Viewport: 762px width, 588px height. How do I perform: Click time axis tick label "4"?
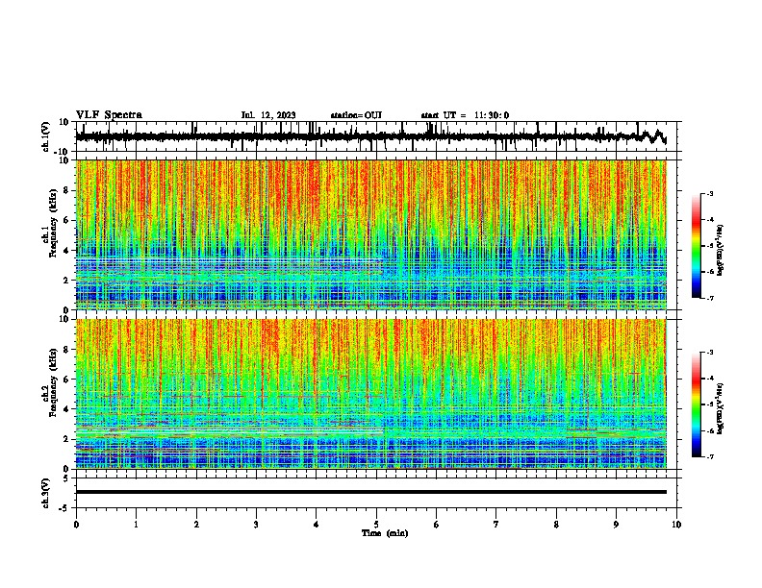pyautogui.click(x=317, y=525)
